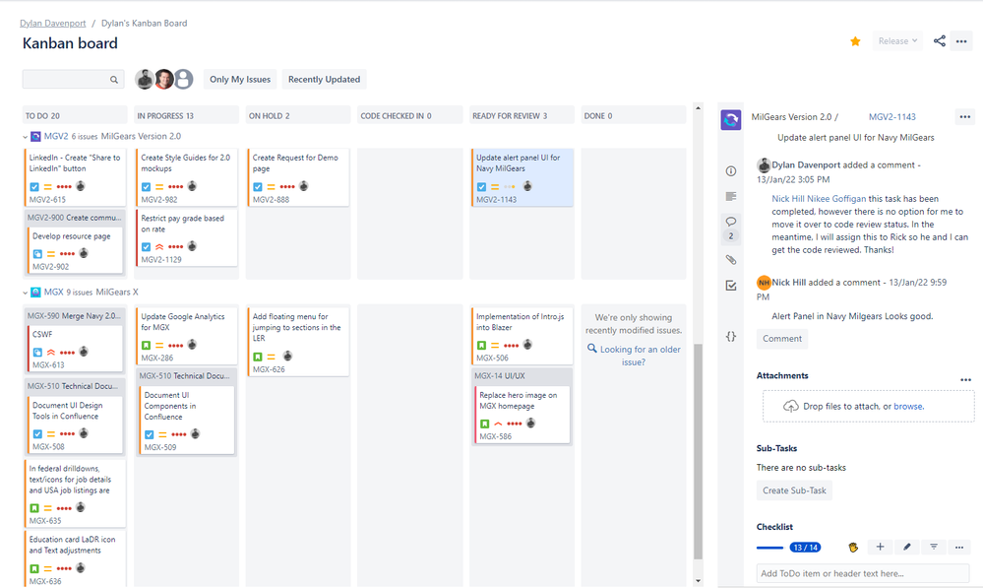This screenshot has height=588, width=983.
Task: Click magnifier icon beside older issue link
Action: [x=591, y=349]
